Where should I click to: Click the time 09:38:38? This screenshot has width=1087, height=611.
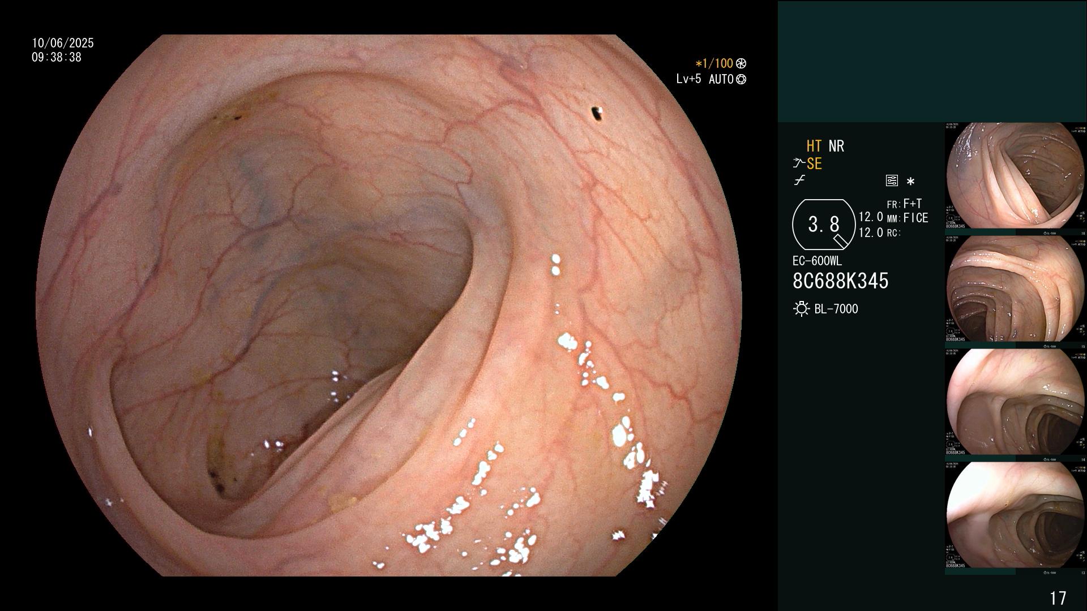point(57,57)
